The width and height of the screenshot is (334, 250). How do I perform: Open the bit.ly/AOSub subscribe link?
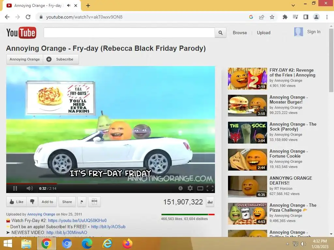point(108,227)
